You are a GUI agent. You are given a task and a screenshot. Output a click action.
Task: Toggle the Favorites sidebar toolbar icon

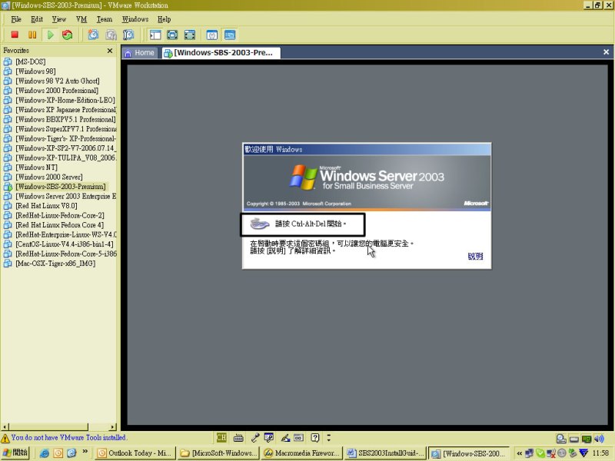pyautogui.click(x=155, y=35)
